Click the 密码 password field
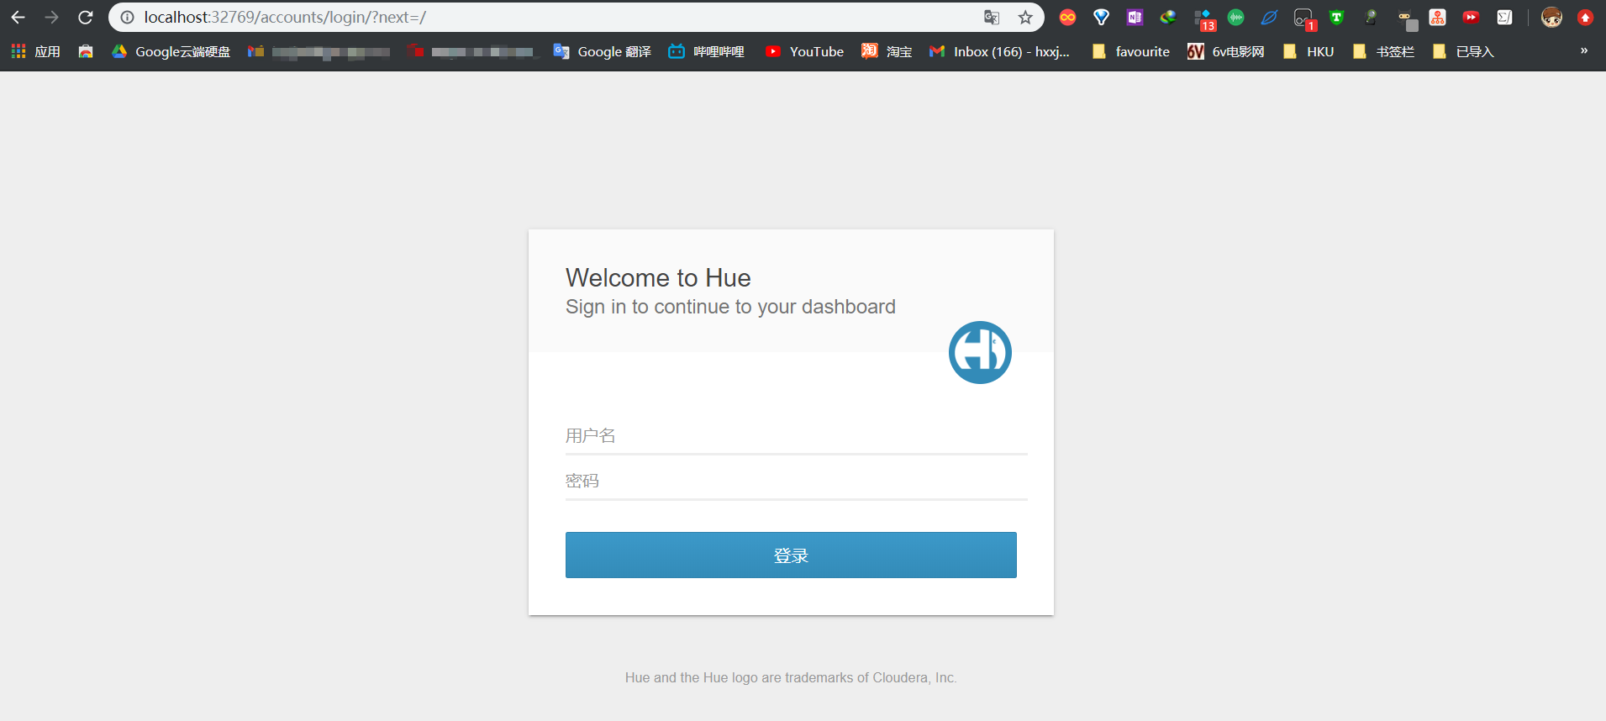 pos(796,481)
